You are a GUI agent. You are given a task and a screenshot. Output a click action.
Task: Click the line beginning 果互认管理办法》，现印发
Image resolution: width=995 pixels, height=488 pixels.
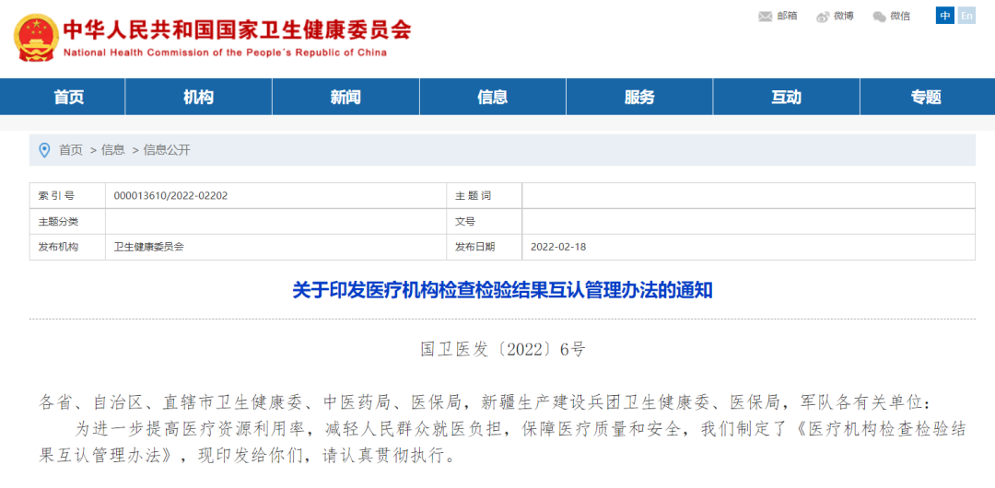248,457
